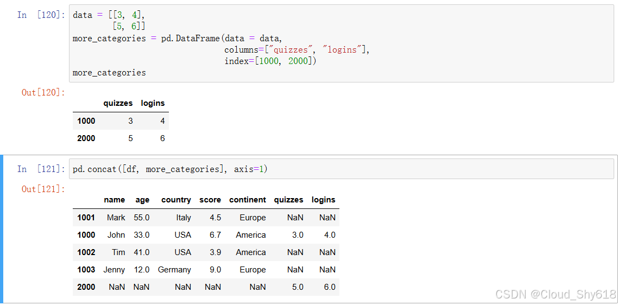
Task: Click the "score" column header
Action: [x=210, y=200]
